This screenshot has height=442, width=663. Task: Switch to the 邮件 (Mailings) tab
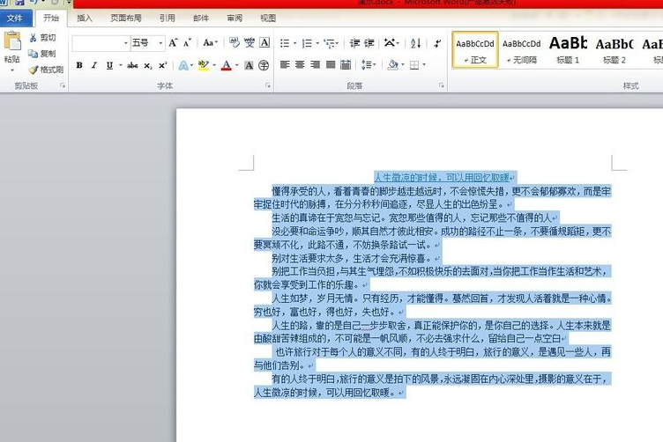pyautogui.click(x=201, y=18)
